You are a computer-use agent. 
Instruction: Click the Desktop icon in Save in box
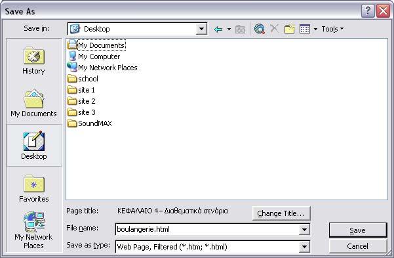point(75,29)
